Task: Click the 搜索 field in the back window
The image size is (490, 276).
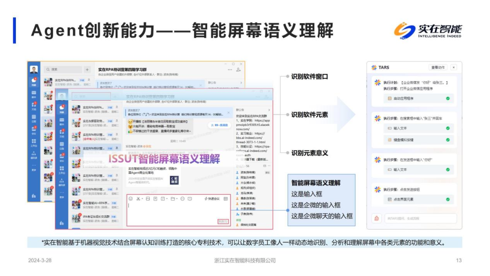Action: click(x=64, y=69)
